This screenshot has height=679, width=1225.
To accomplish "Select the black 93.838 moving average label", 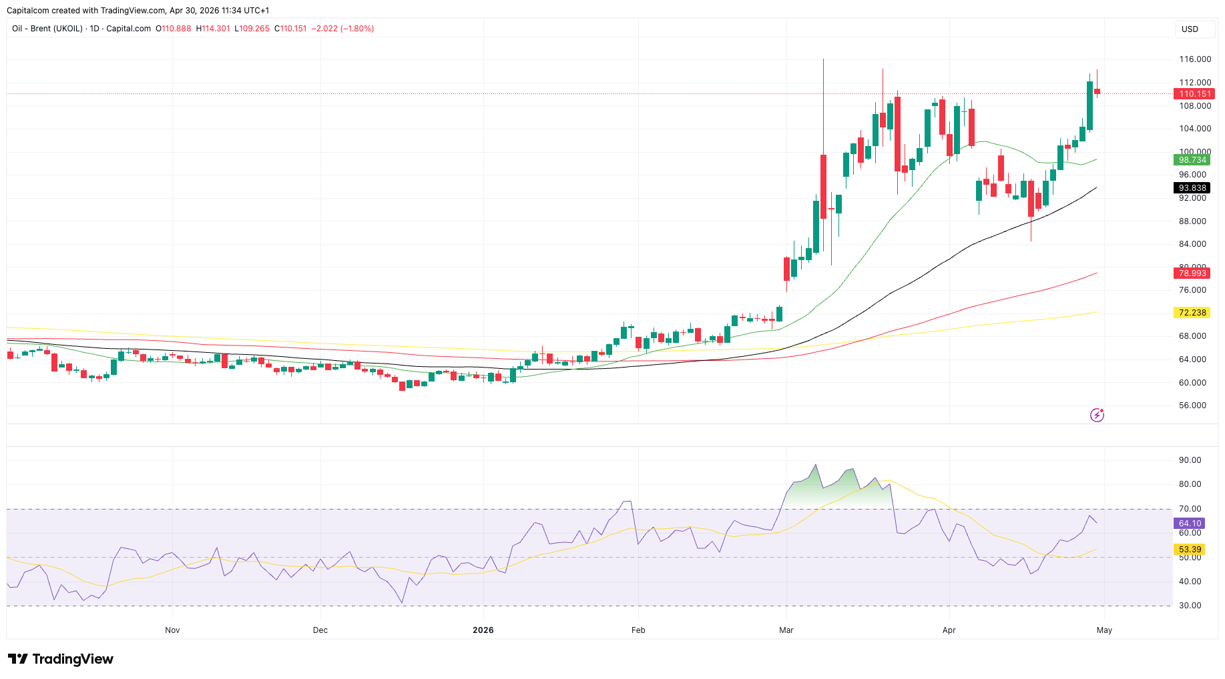I will [1192, 188].
